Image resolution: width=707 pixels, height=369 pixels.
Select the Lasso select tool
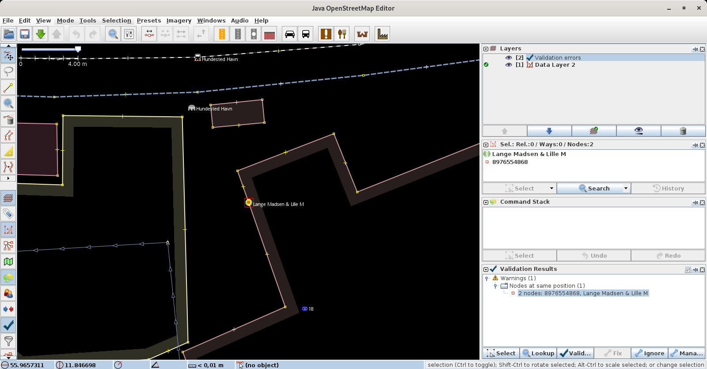8,71
